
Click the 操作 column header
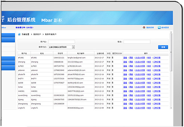tap(146, 54)
